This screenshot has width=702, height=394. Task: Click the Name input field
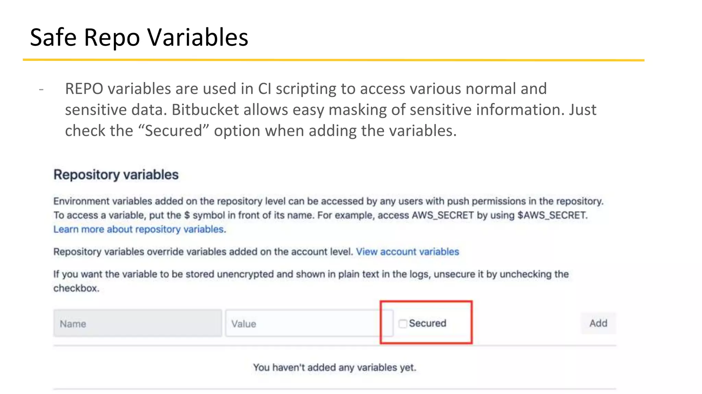pyautogui.click(x=137, y=324)
